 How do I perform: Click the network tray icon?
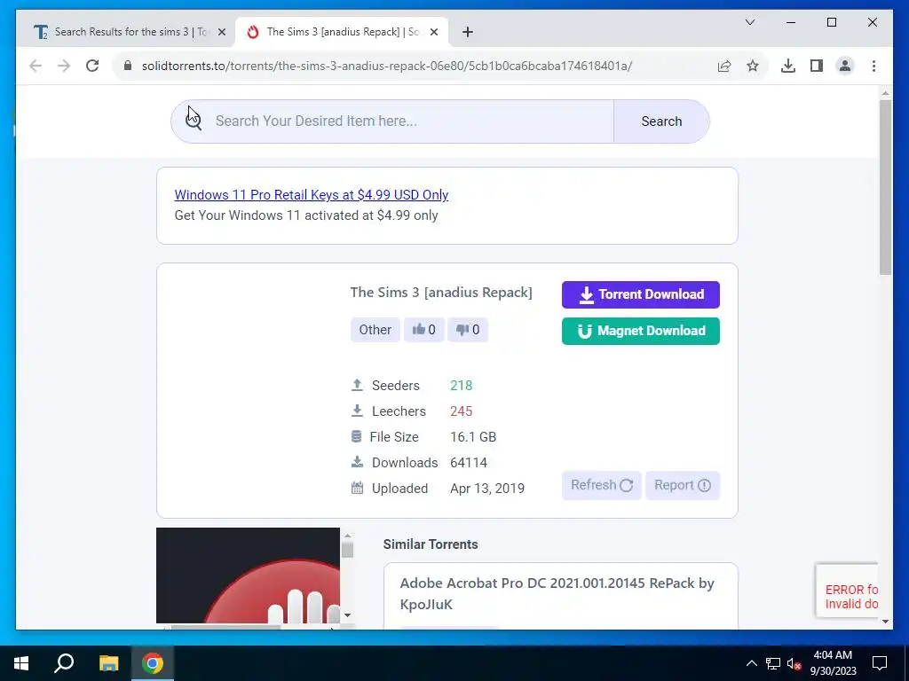coord(773,663)
